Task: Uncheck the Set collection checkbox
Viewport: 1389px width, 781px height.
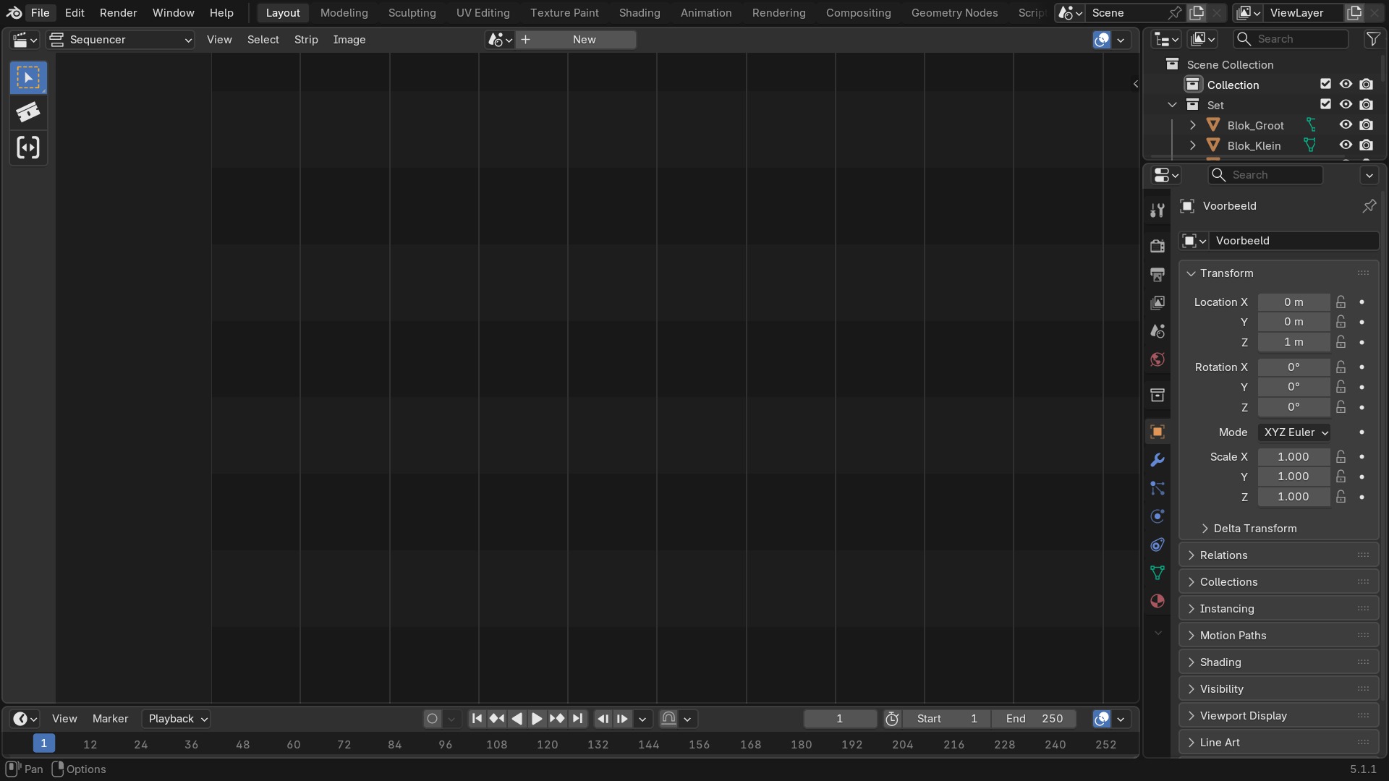Action: 1325,105
